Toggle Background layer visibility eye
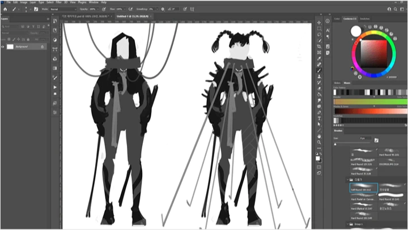 [3, 47]
